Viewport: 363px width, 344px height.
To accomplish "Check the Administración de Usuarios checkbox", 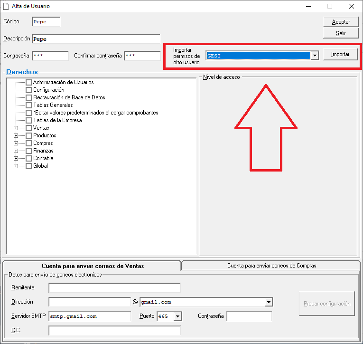I will tap(29, 82).
